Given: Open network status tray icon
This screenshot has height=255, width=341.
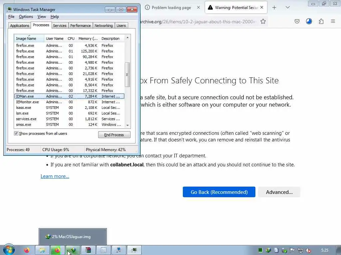Looking at the screenshot, I should [x=300, y=250].
